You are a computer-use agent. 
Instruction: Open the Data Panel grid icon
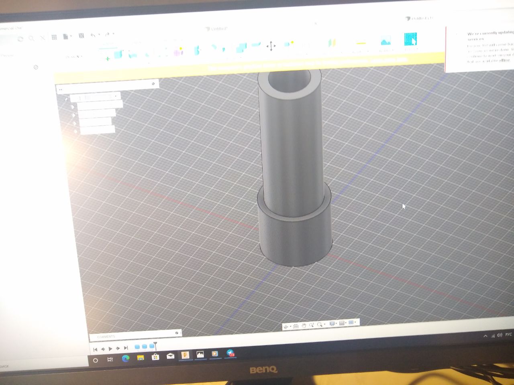pyautogui.click(x=54, y=37)
